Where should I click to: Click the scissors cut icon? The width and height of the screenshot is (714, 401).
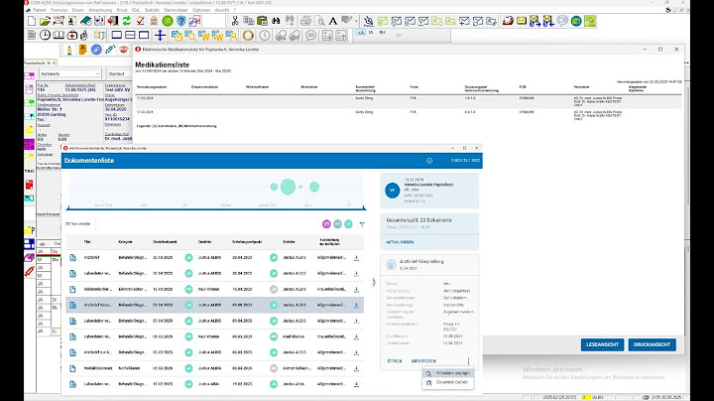235,21
